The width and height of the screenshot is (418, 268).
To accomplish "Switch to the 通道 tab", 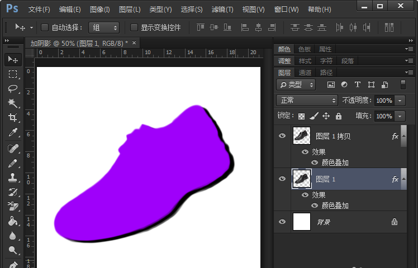I will pos(305,73).
